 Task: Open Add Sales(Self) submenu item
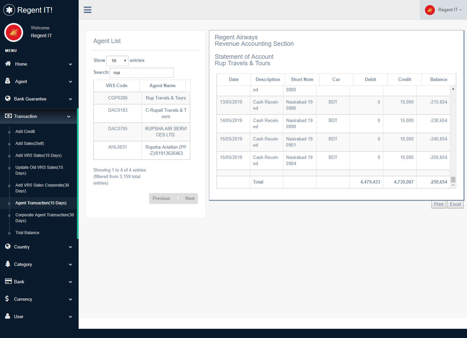coord(30,144)
